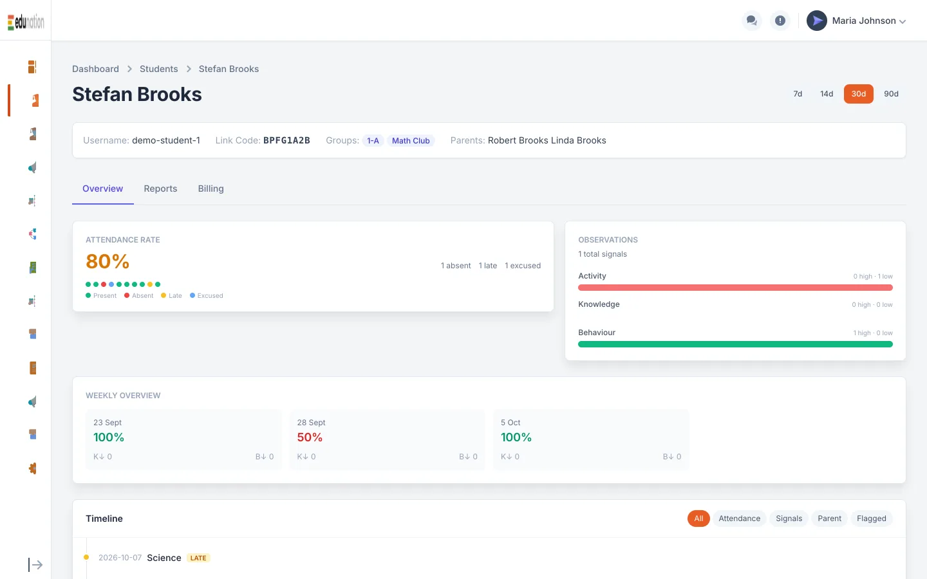Image resolution: width=927 pixels, height=579 pixels.
Task: Click the 80% attendance rate value
Action: click(x=108, y=261)
